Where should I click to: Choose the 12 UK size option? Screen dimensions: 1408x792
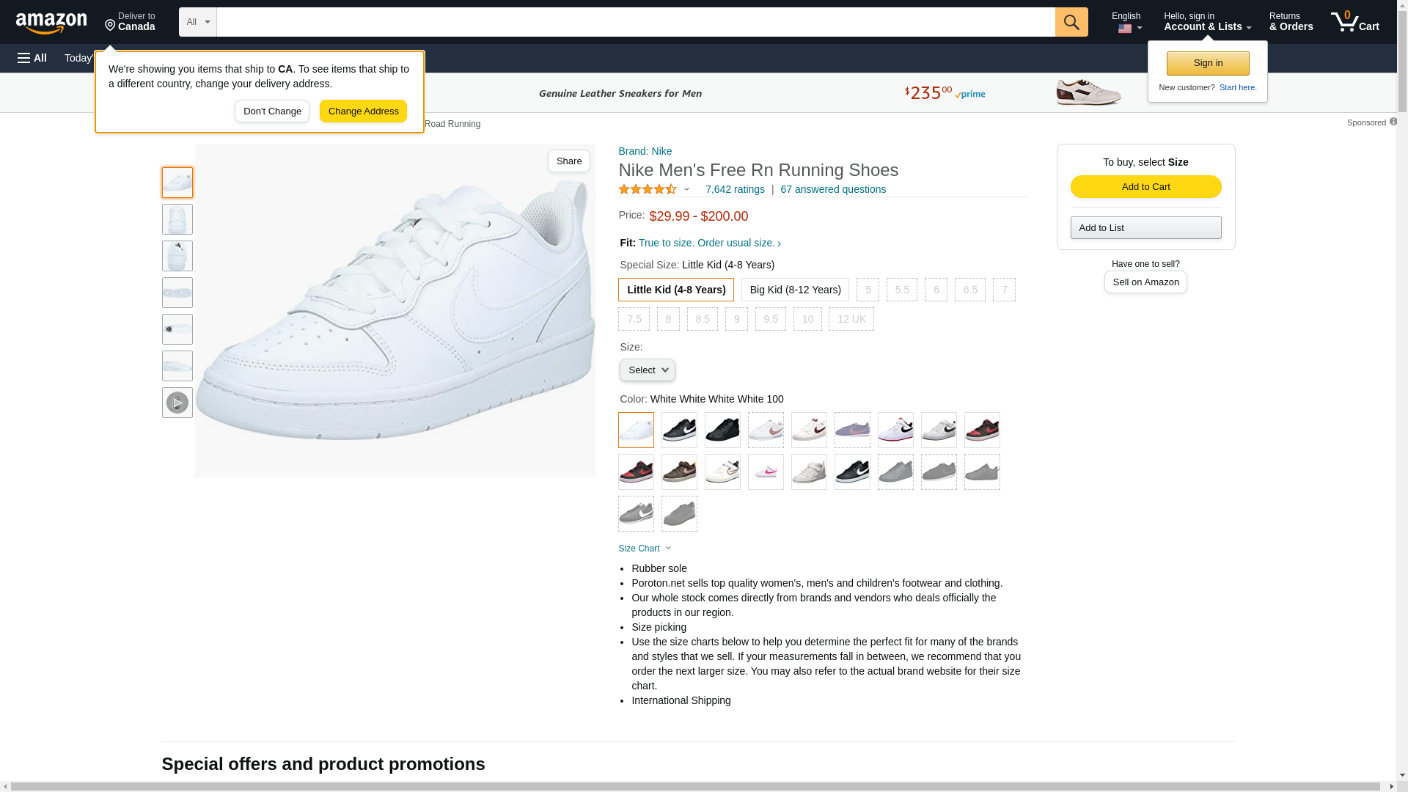851,319
